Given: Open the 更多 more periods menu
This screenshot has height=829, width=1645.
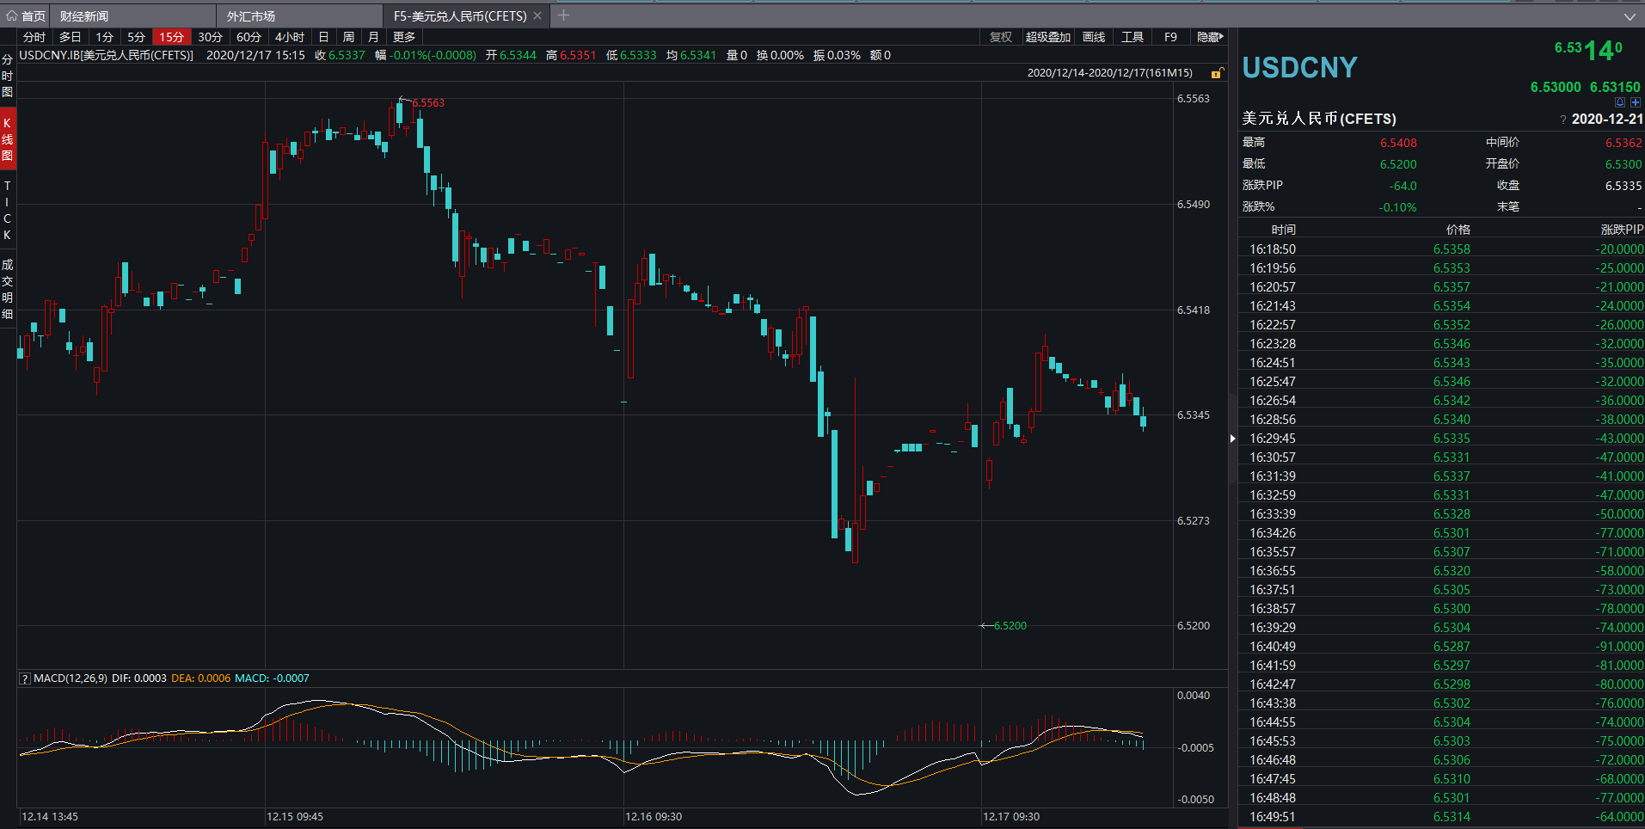Looking at the screenshot, I should click(x=404, y=37).
